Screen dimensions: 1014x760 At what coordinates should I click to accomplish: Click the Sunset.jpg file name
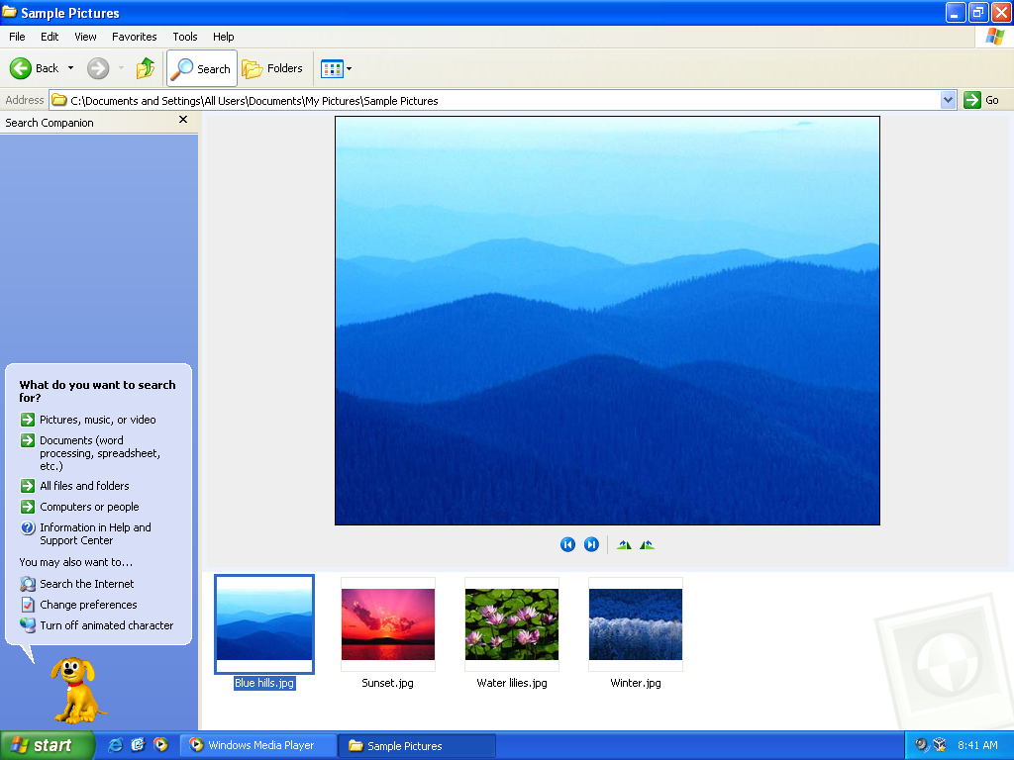point(387,683)
